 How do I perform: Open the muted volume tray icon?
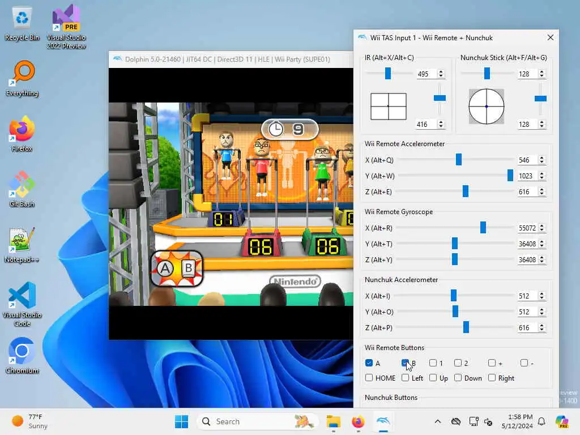488,421
